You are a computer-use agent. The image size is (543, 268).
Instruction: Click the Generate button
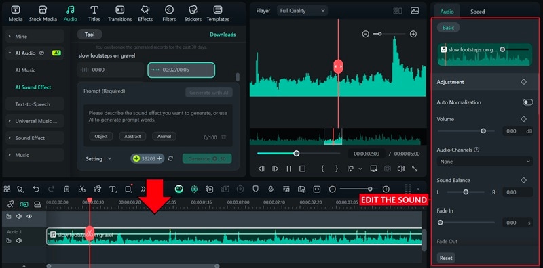click(x=207, y=158)
